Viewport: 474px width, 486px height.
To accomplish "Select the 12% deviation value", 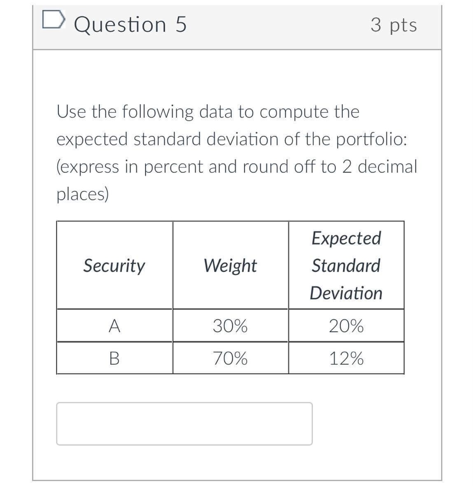I will click(347, 359).
